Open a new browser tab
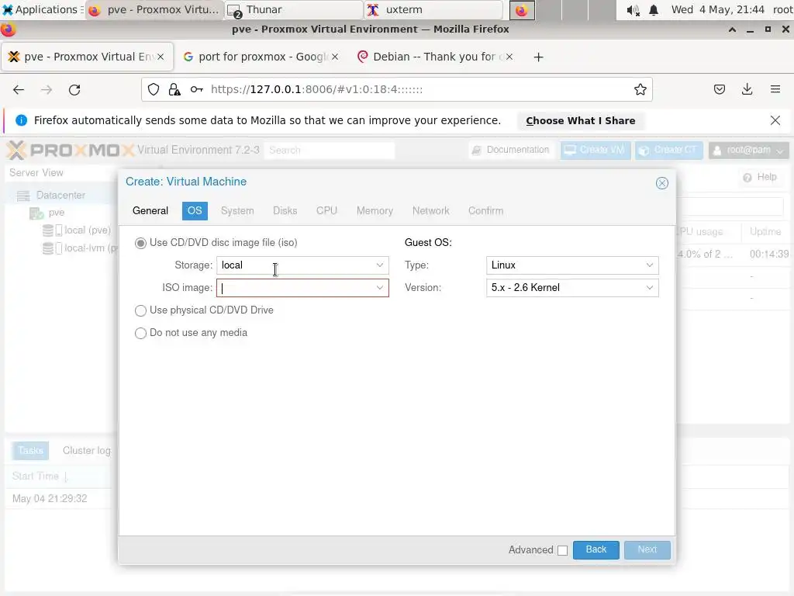The height and width of the screenshot is (596, 794). point(538,57)
